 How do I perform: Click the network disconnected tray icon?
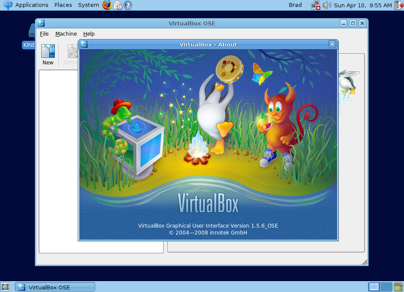316,5
